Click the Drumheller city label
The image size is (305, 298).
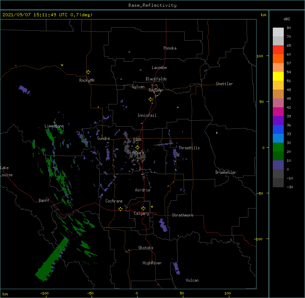click(x=226, y=172)
